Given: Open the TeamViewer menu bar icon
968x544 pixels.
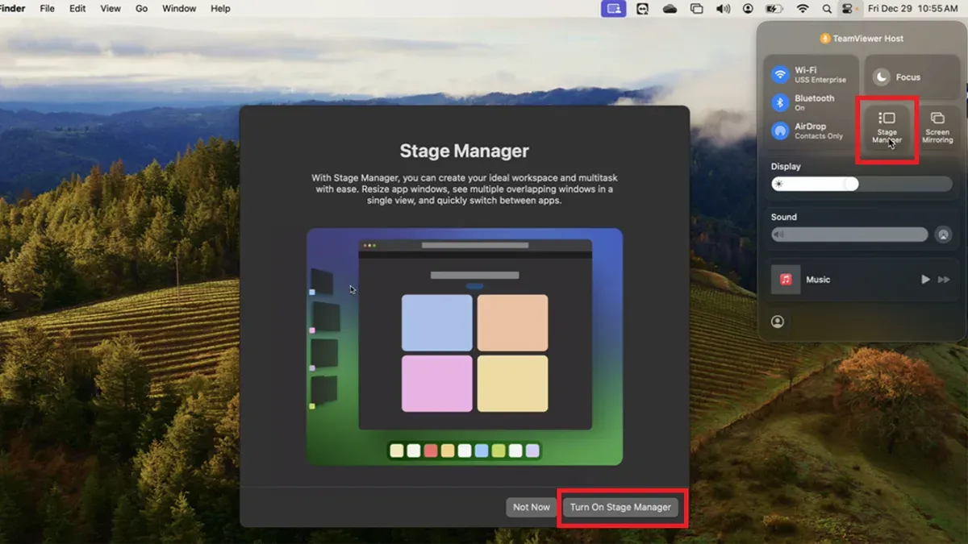Looking at the screenshot, I should [643, 9].
